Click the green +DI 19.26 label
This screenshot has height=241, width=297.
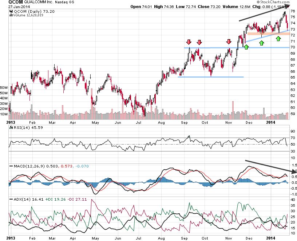(55, 199)
